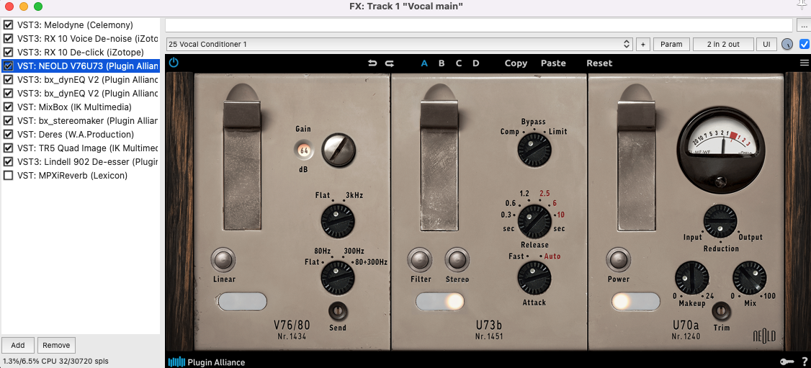Image resolution: width=811 pixels, height=368 pixels.
Task: Click the Mix knob
Action: pyautogui.click(x=749, y=278)
